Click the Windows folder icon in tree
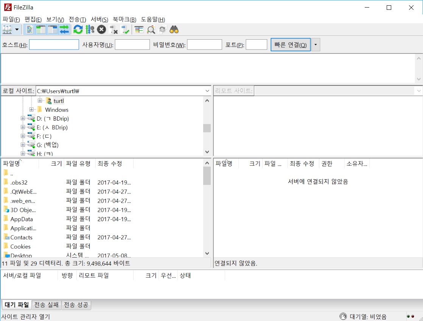 40,109
